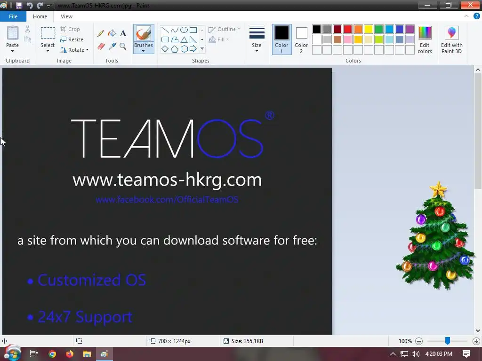This screenshot has height=361, width=482.
Task: Select the Fill with color bucket tool
Action: pos(112,33)
